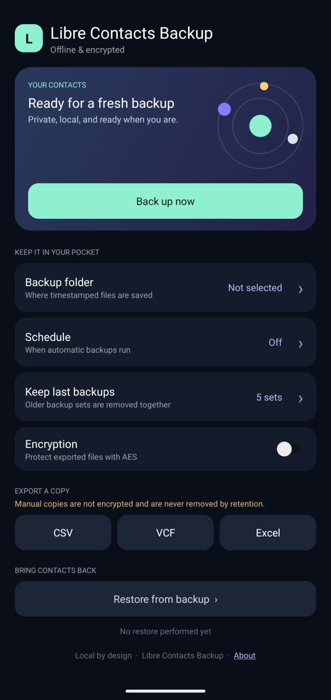Toggle the Encryption switch
The width and height of the screenshot is (331, 700).
click(x=288, y=449)
